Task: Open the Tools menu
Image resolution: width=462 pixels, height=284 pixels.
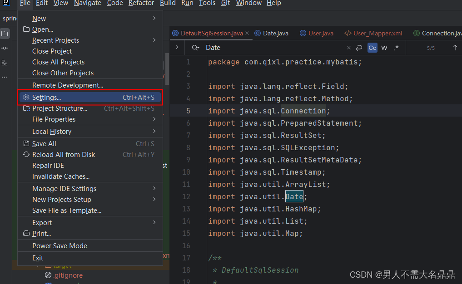Action: click(207, 3)
